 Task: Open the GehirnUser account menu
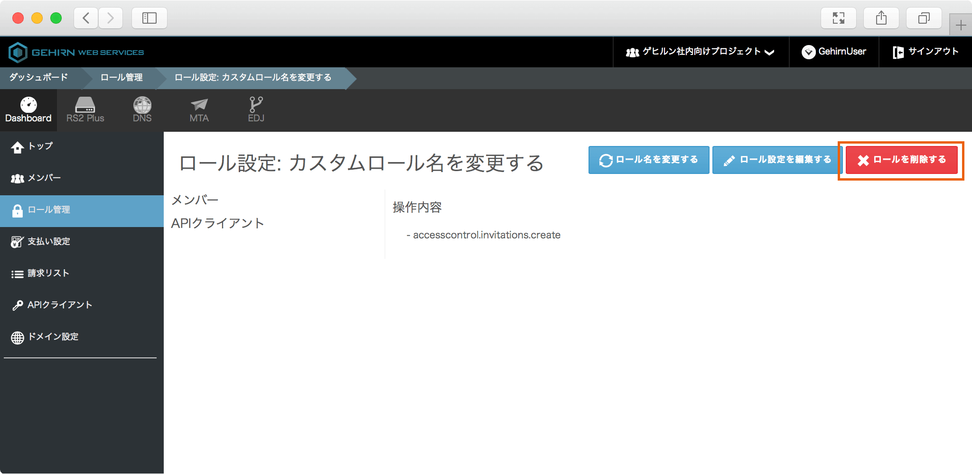pyautogui.click(x=834, y=52)
